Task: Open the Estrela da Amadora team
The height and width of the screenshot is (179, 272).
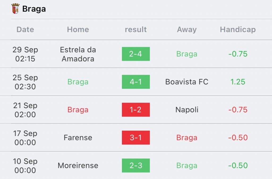Action: point(78,54)
